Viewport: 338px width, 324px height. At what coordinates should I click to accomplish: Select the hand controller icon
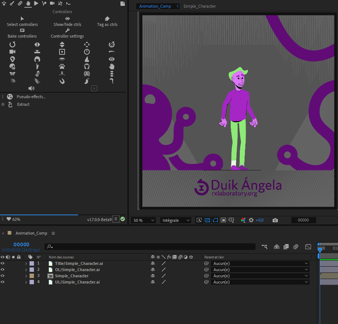coord(112,66)
